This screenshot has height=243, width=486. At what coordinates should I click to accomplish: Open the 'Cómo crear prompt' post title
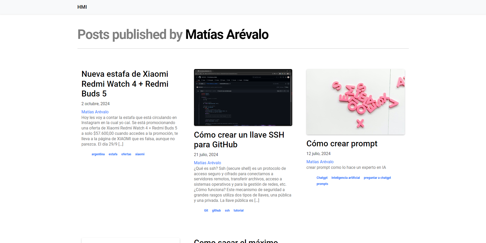[x=342, y=143]
